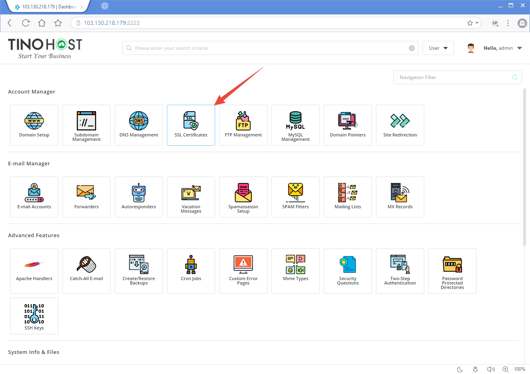Viewport: 530px width, 374px height.
Task: Open DNS Management page
Action: [139, 125]
